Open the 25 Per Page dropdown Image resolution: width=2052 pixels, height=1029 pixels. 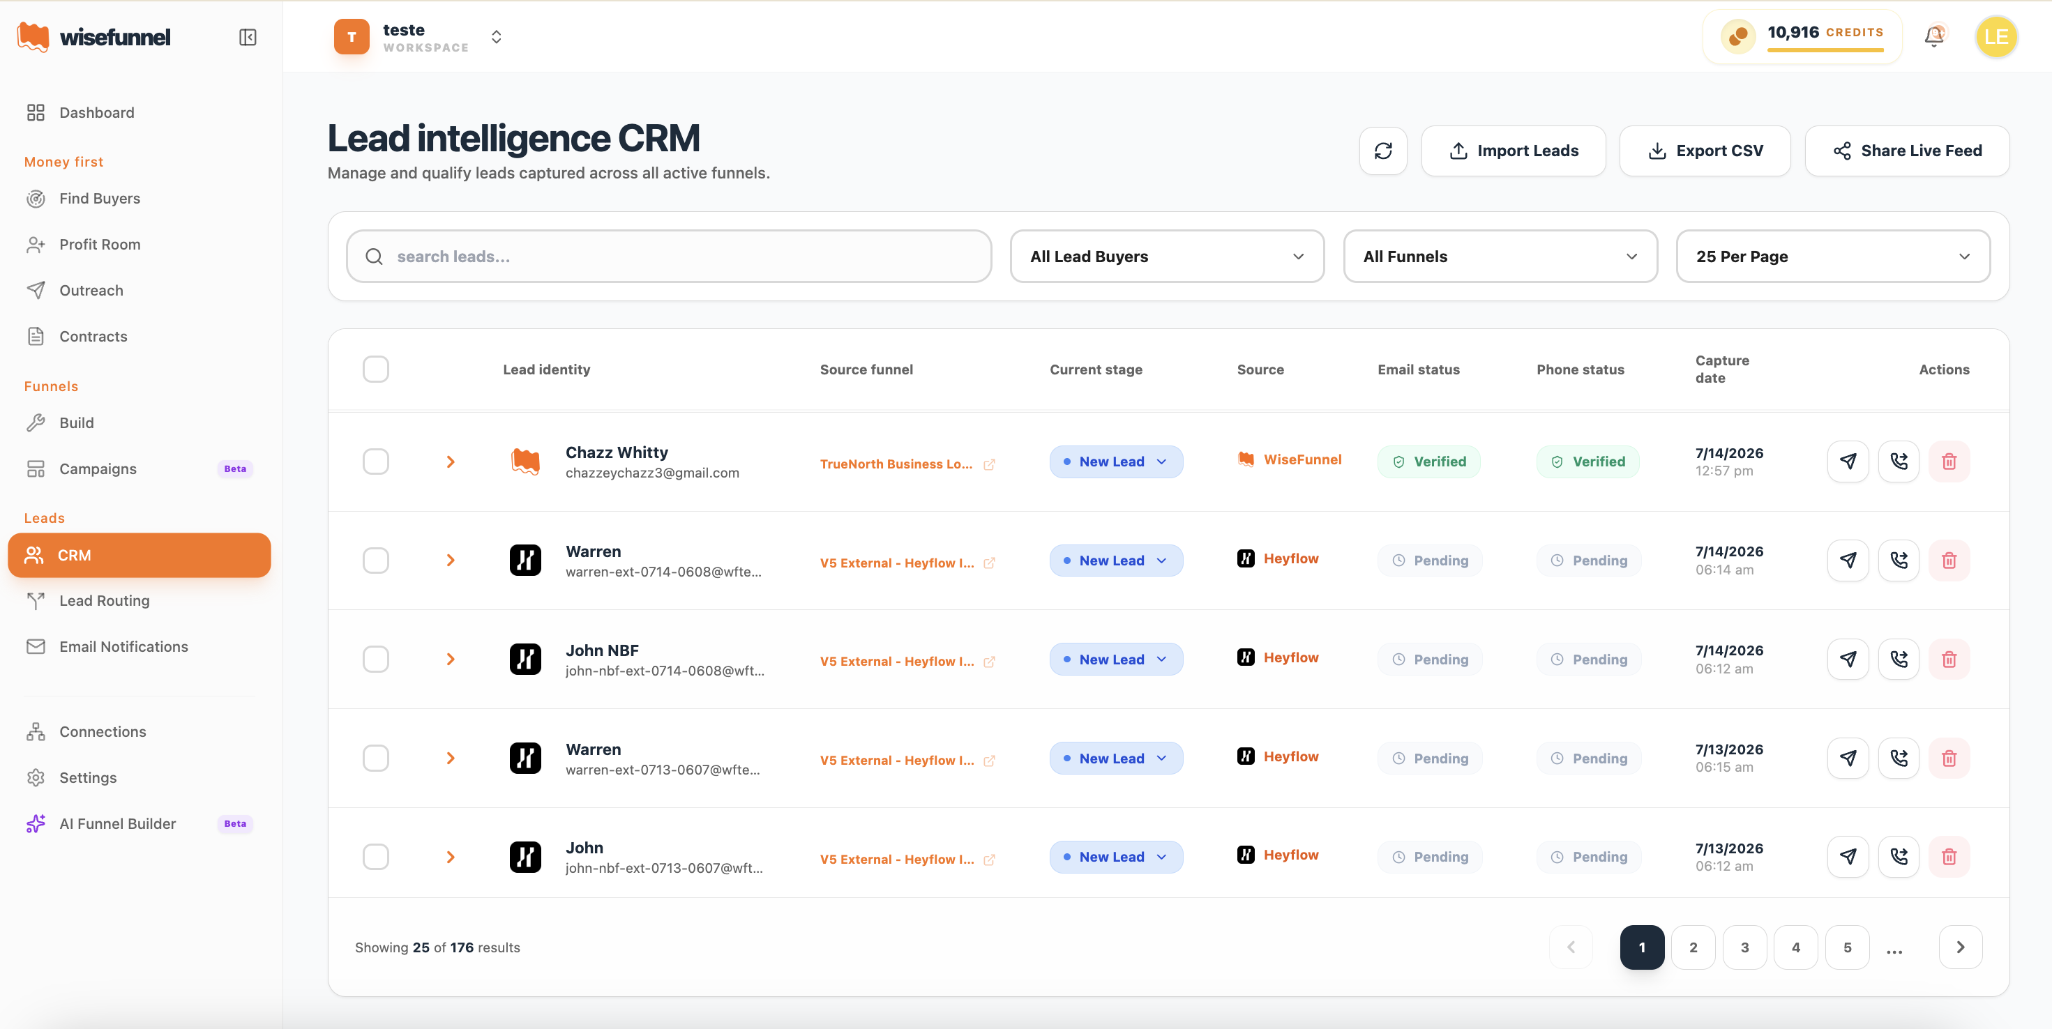click(1833, 257)
